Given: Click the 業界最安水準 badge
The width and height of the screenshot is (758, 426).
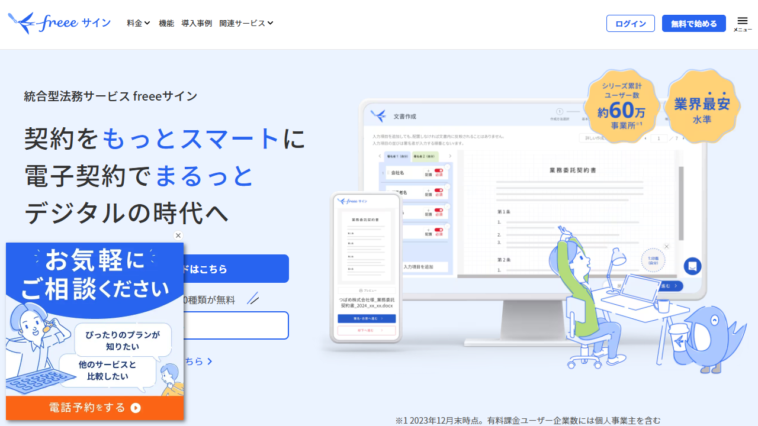Looking at the screenshot, I should point(702,106).
